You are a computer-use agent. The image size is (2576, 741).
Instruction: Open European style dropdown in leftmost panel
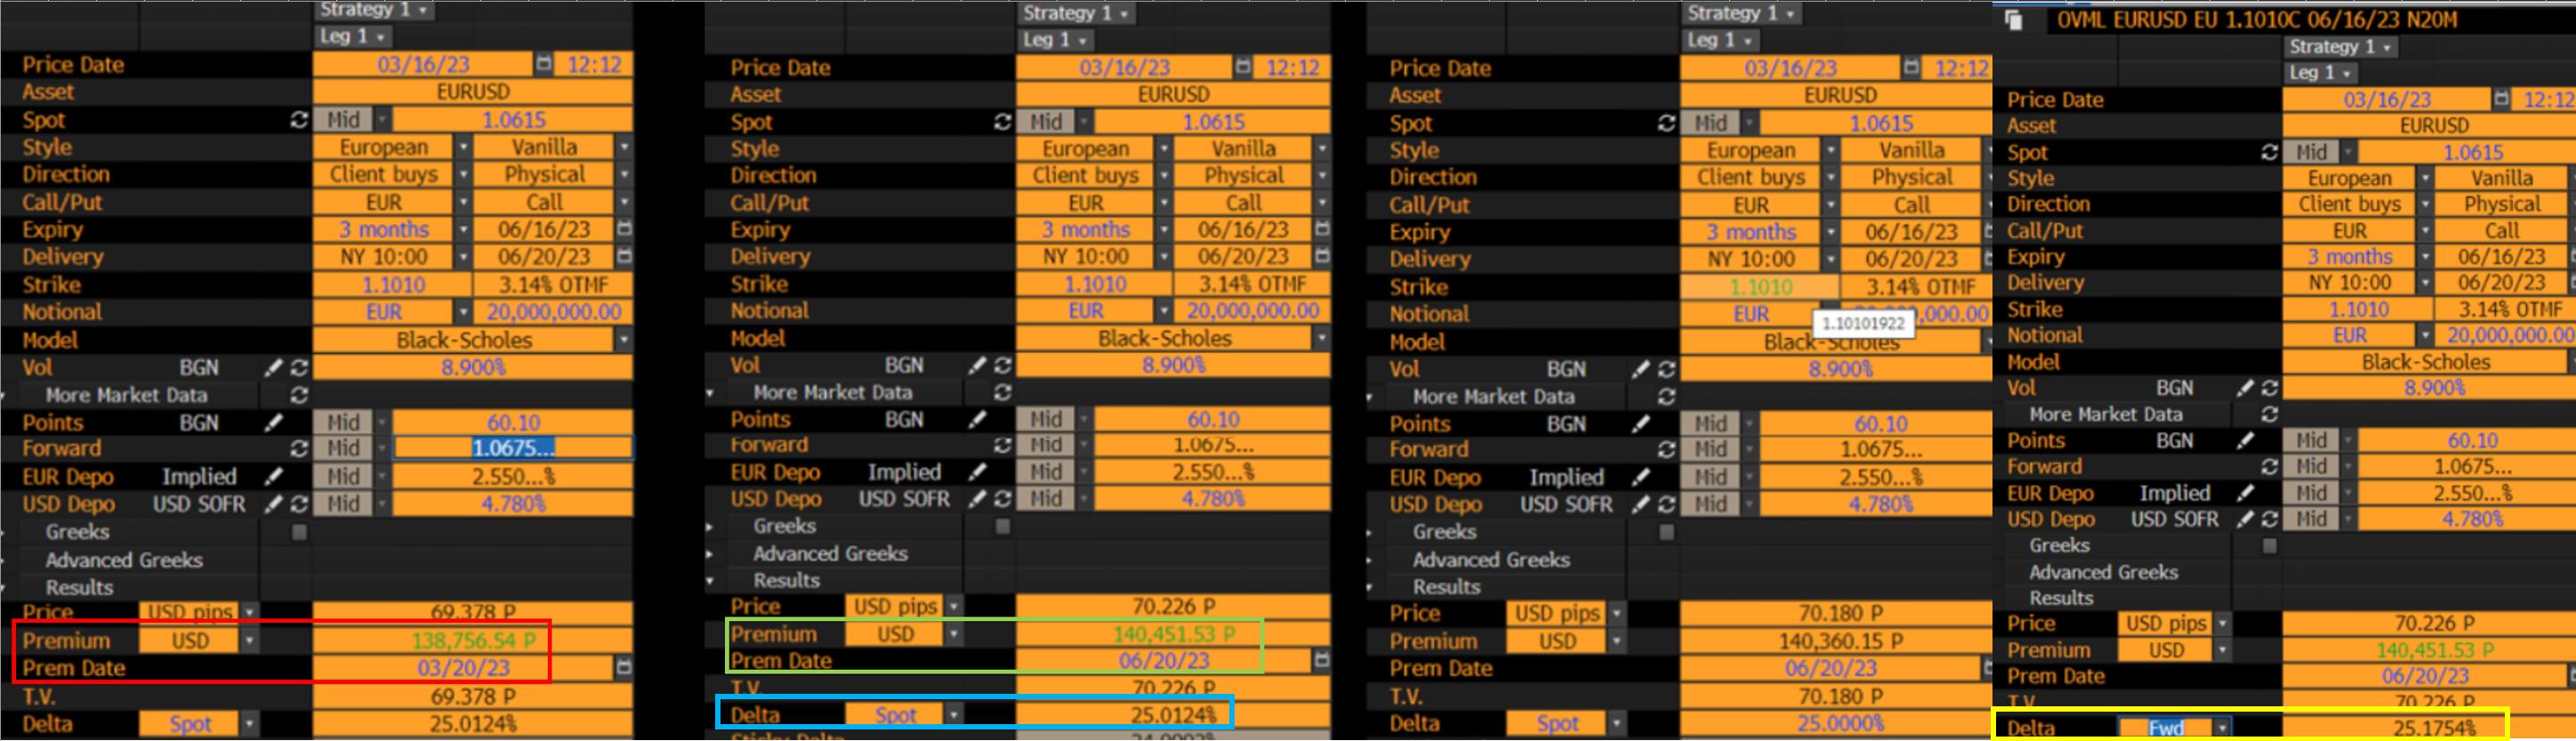click(x=463, y=147)
